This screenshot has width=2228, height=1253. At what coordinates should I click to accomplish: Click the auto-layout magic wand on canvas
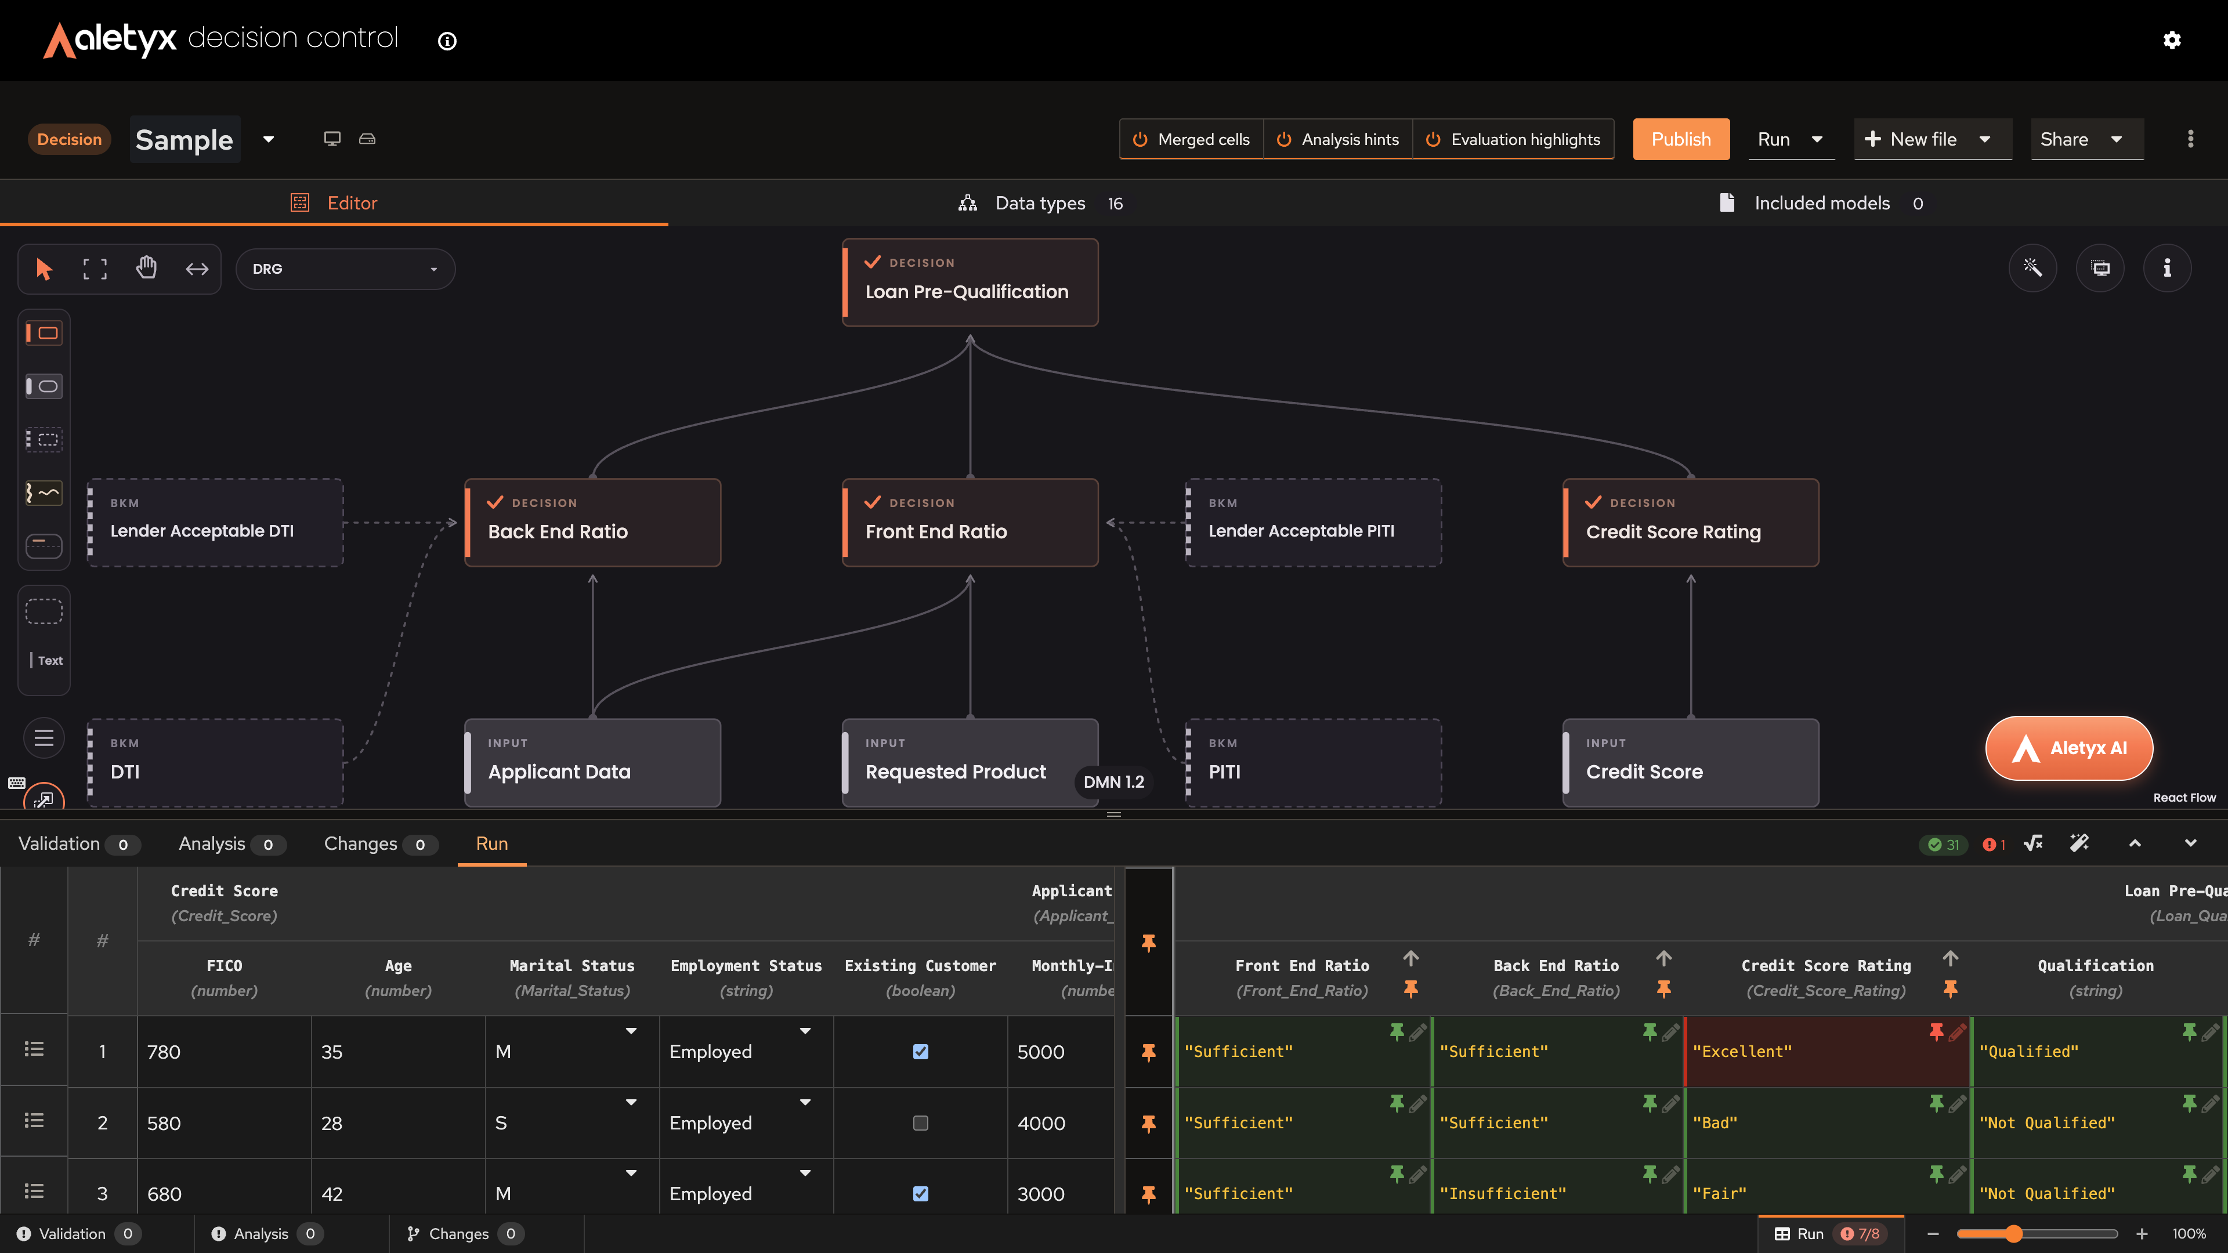tap(2032, 268)
